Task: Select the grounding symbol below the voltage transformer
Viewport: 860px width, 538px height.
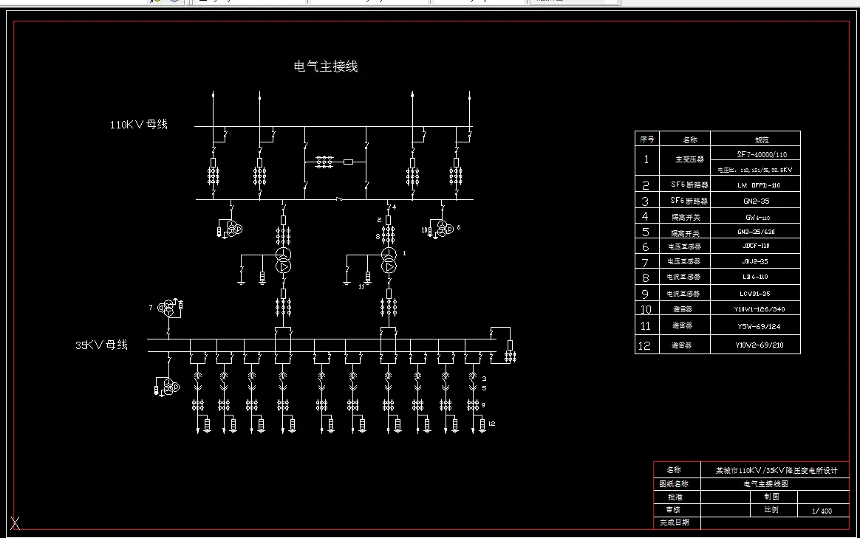Action: tap(347, 284)
